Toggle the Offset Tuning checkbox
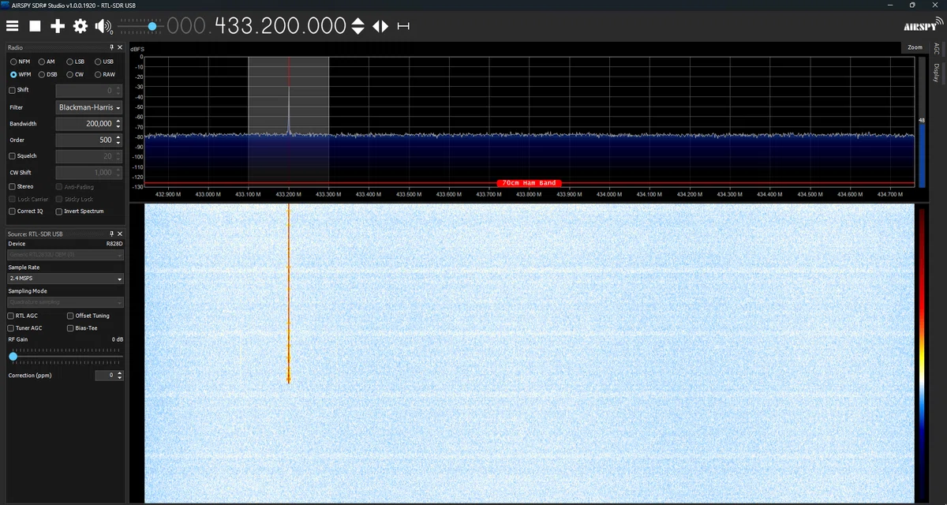 (x=70, y=316)
